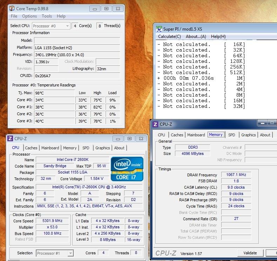This screenshot has height=261, width=277.
Task: Click the Tj. Max value 98°C
Action: tap(54, 93)
